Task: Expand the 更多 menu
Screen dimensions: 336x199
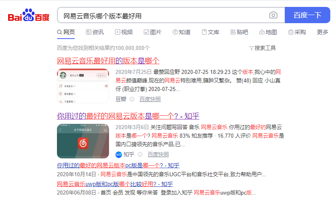Action: coord(323,32)
